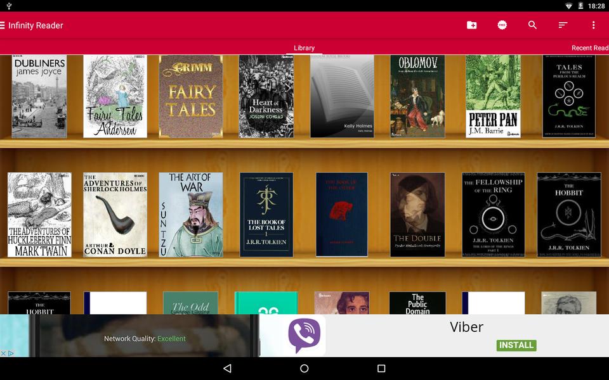
Task: Tap the Android Home navigation button
Action: coord(304,368)
